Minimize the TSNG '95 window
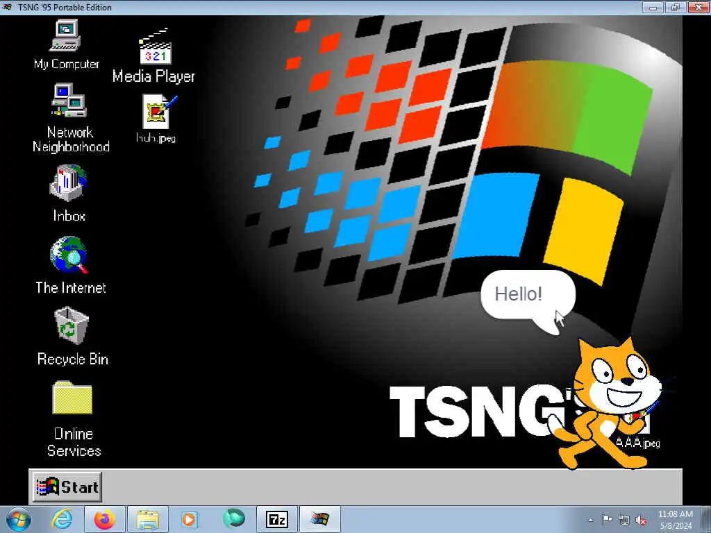The image size is (711, 533). click(653, 7)
